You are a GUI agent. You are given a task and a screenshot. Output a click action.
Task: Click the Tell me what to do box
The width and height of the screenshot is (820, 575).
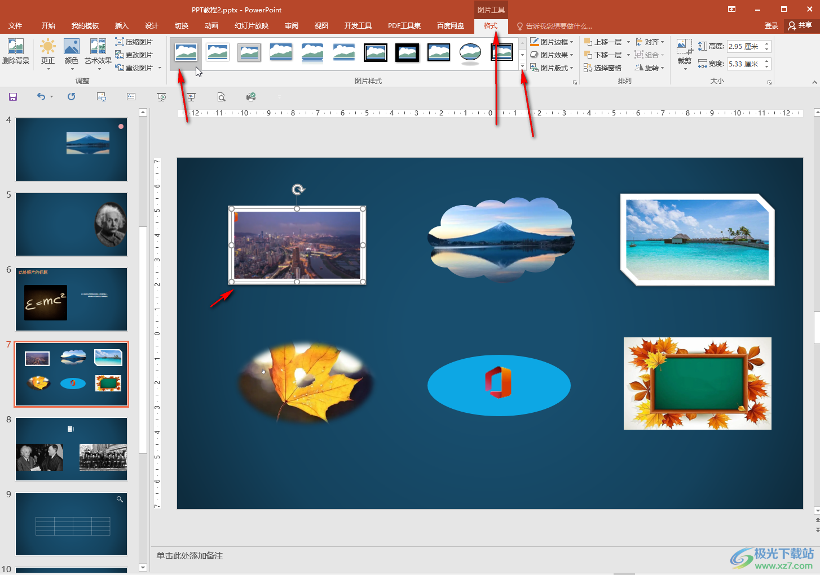(554, 26)
